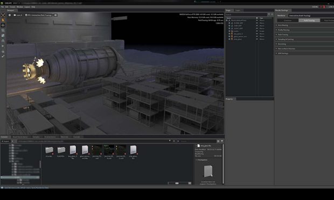Toggle visibility of last stage prim

pyautogui.click(x=257, y=39)
